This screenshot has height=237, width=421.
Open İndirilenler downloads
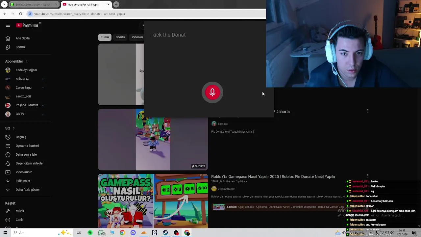coord(25,181)
